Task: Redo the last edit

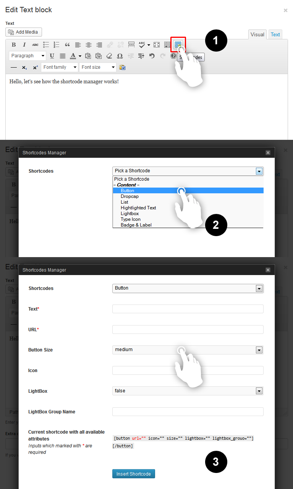Action: coord(163,56)
